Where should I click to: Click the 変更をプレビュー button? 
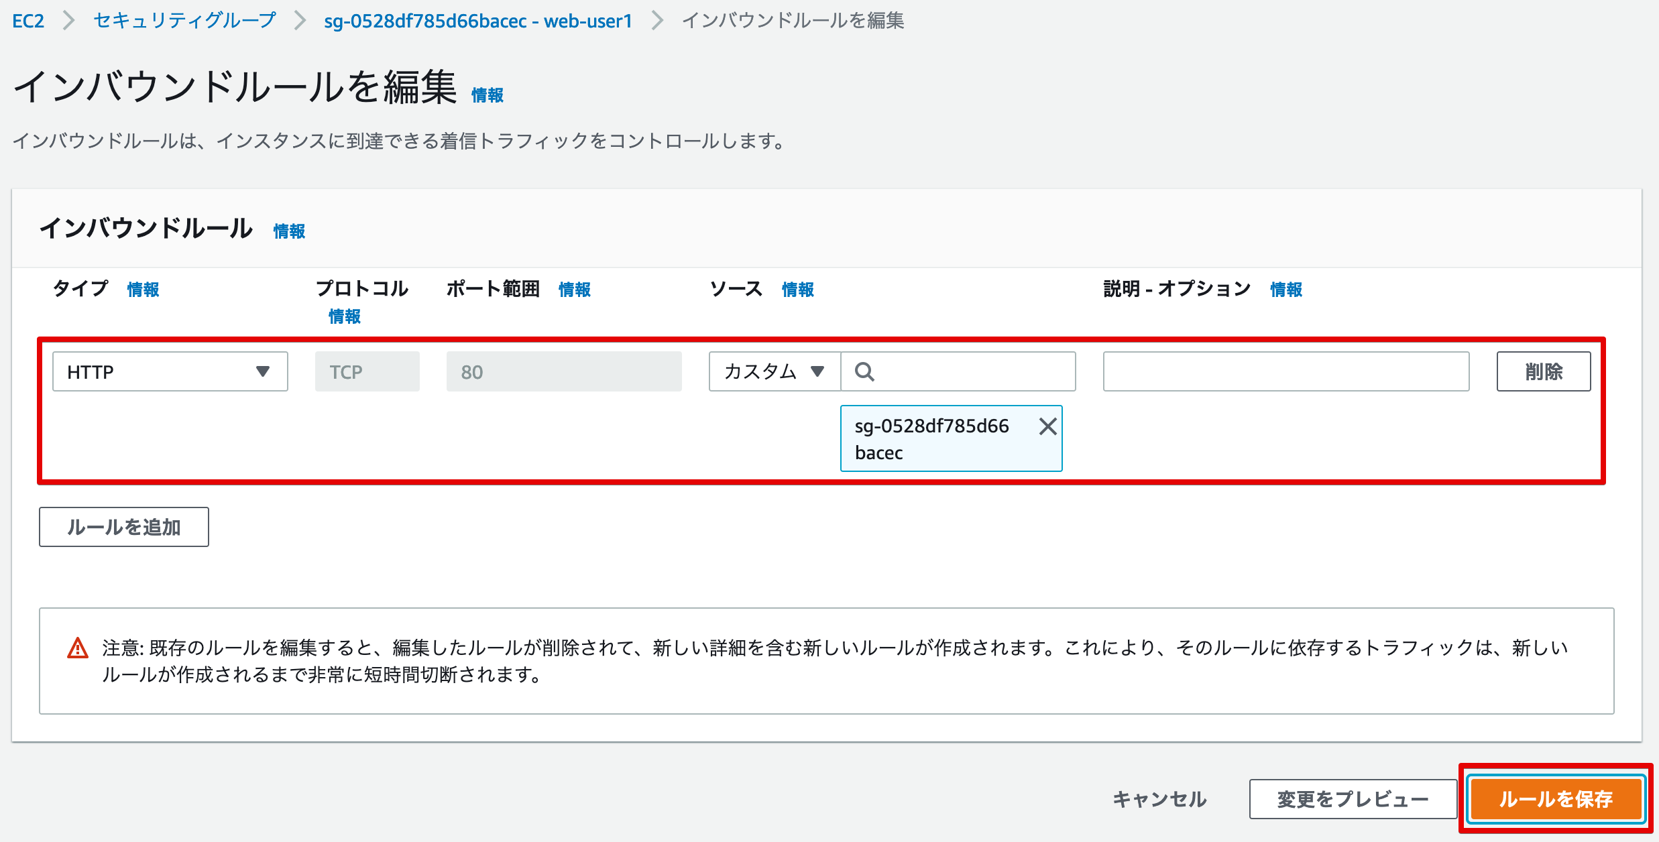(1353, 799)
